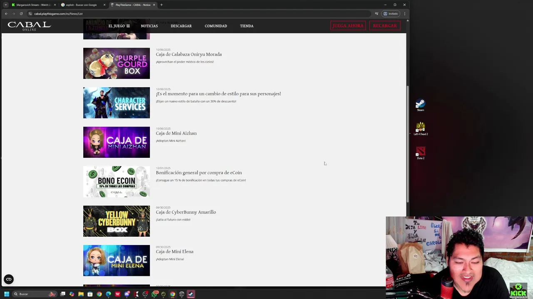Click '¡Aprovechan el poder místico de los cielos!'

[x=184, y=62]
